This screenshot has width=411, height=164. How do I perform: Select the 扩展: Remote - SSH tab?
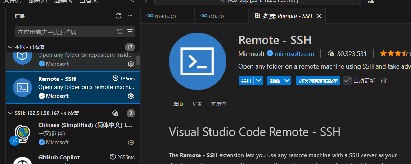click(287, 16)
